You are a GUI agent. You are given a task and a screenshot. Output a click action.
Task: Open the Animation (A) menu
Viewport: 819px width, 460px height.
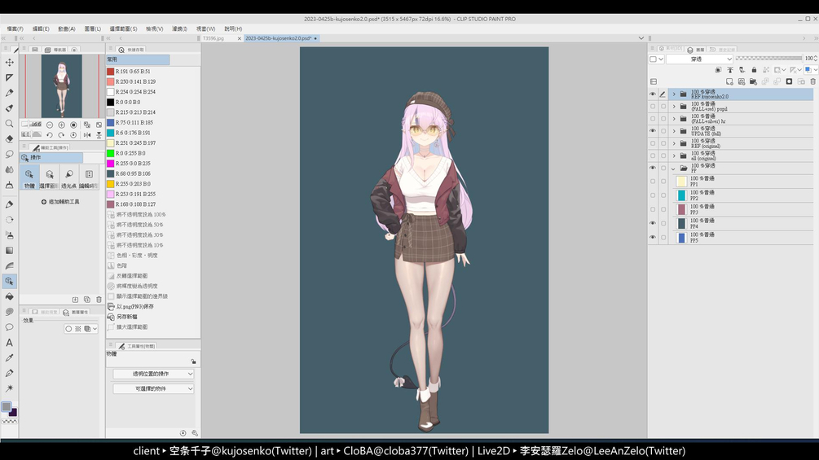(x=66, y=28)
